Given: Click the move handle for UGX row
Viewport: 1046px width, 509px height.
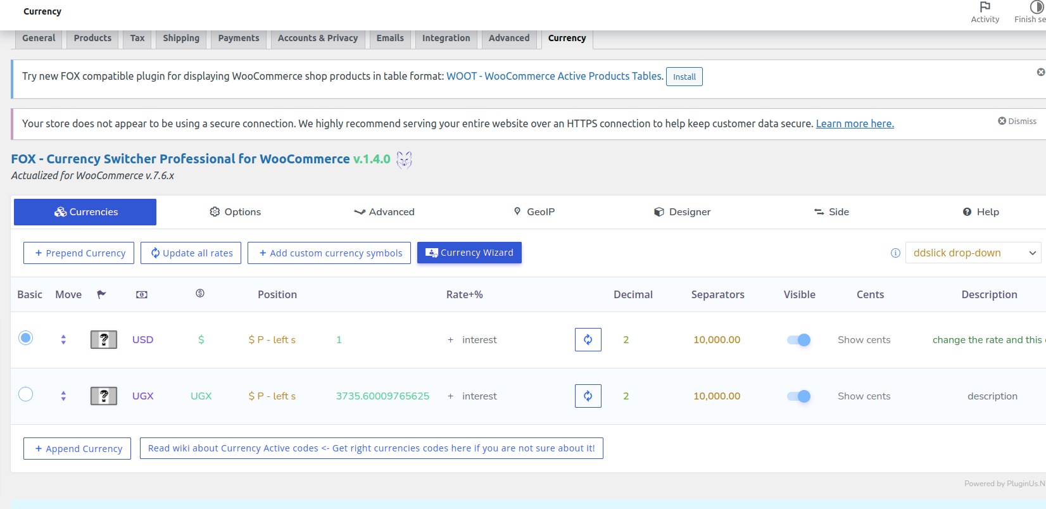Looking at the screenshot, I should coord(63,396).
